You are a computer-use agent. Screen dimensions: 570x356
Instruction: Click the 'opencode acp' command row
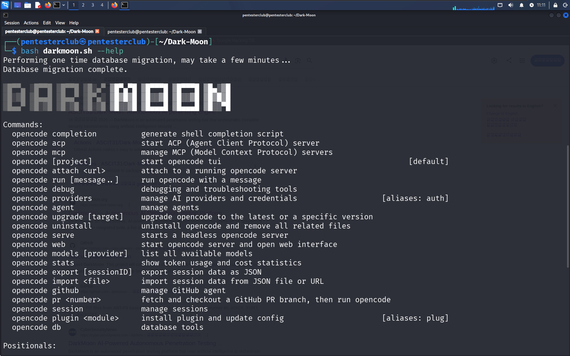pyautogui.click(x=166, y=143)
